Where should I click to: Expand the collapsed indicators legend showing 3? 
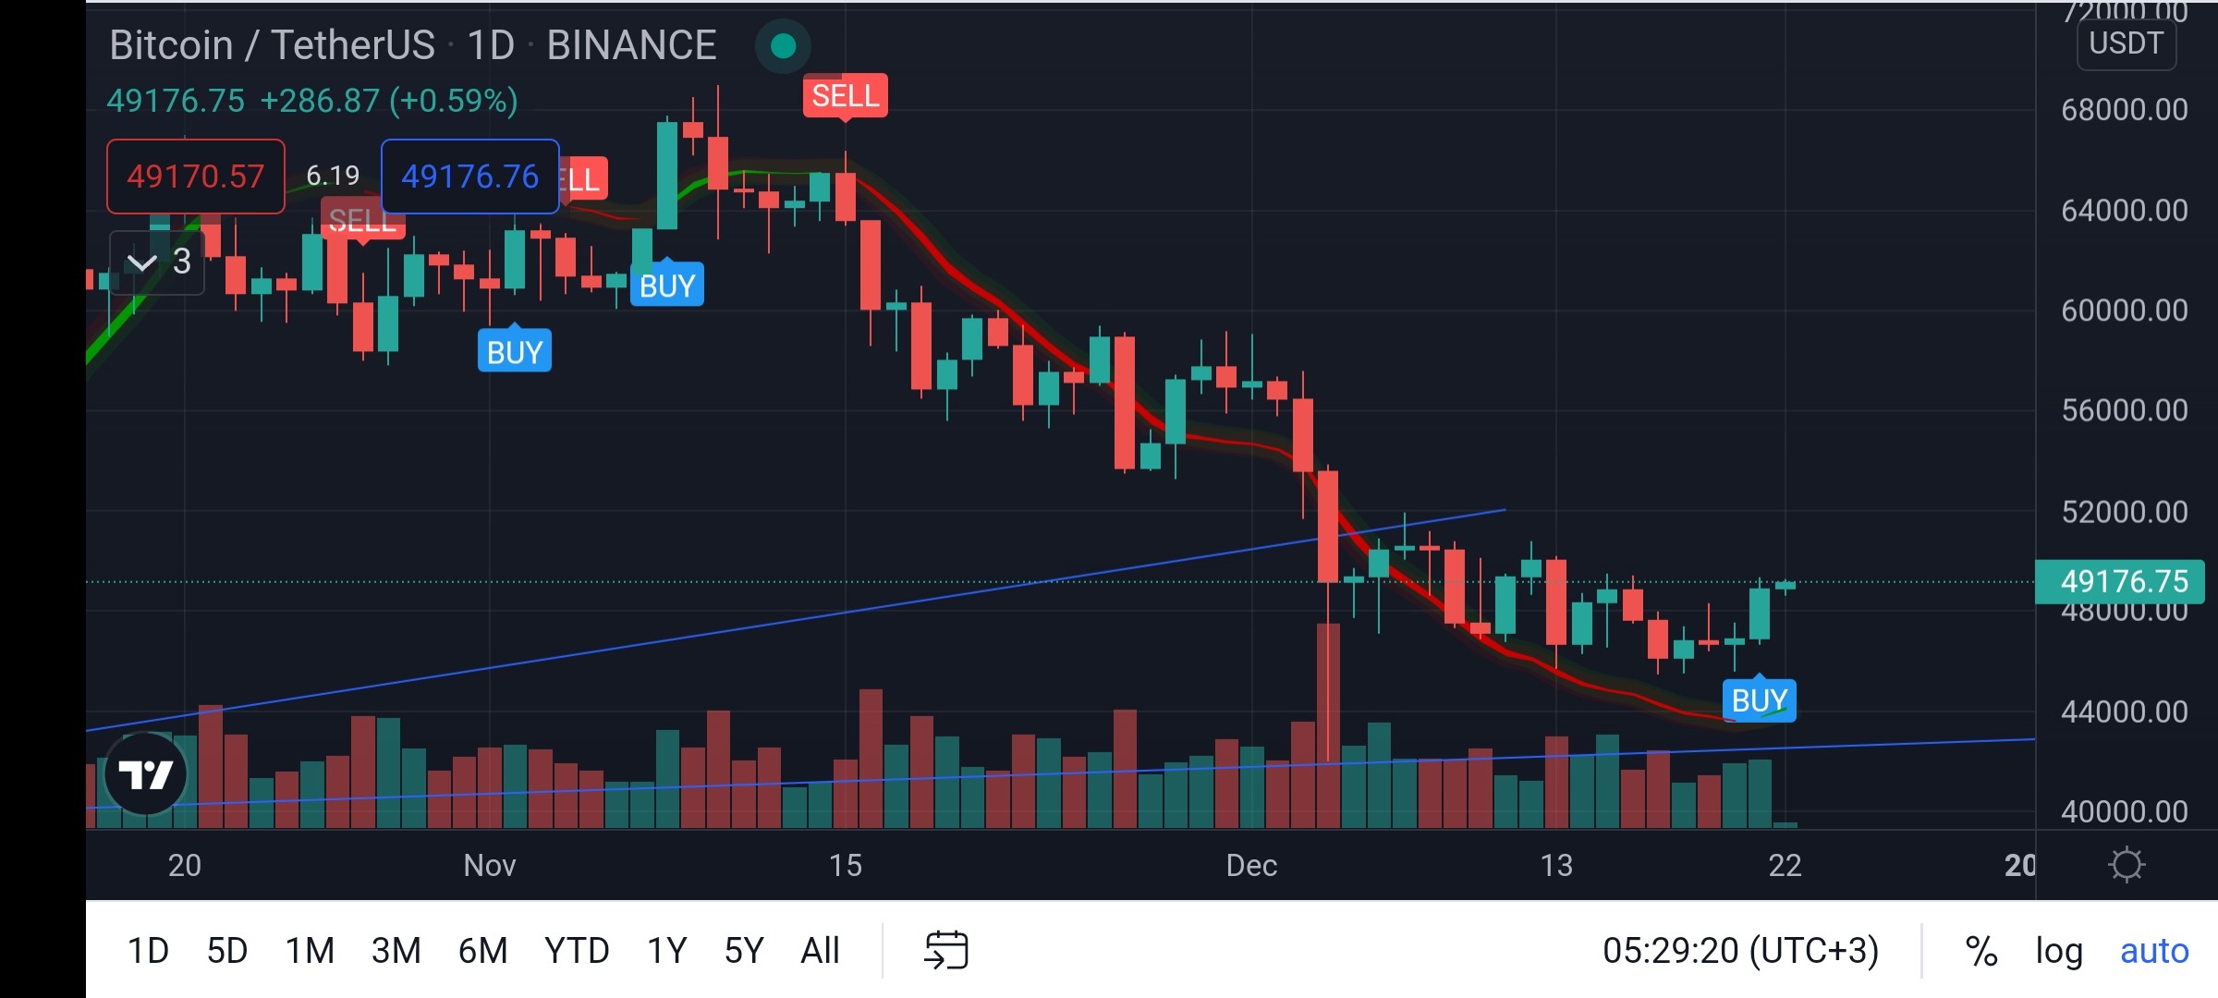158,262
